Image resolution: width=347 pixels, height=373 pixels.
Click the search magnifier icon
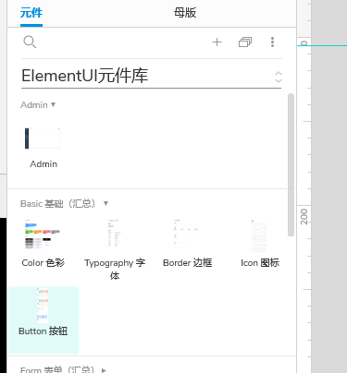click(30, 42)
